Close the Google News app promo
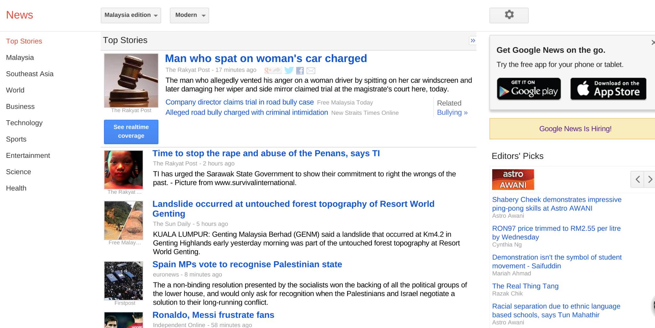Screen dimensions: 655x328 point(653,42)
